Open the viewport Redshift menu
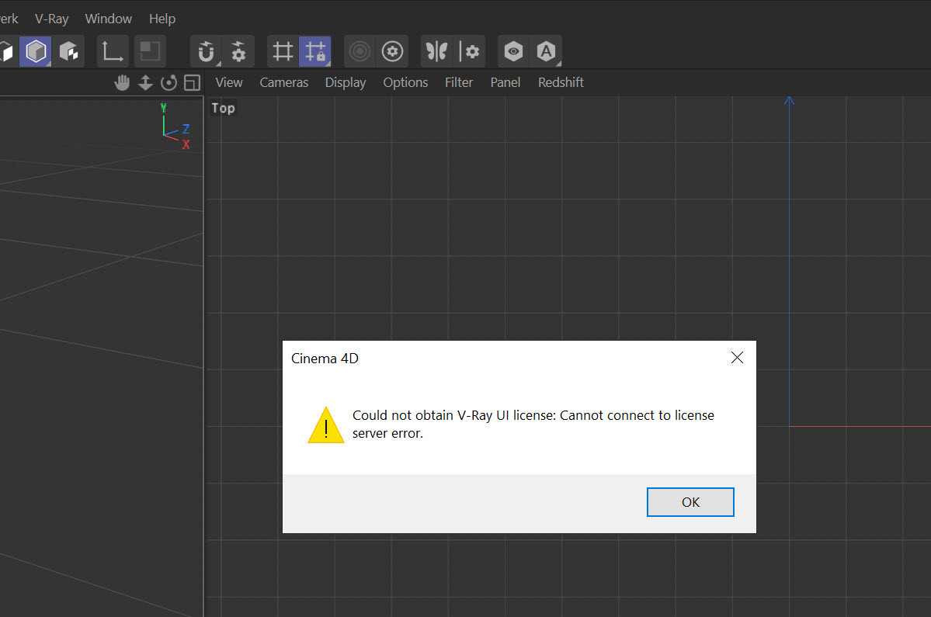The image size is (931, 617). point(561,82)
